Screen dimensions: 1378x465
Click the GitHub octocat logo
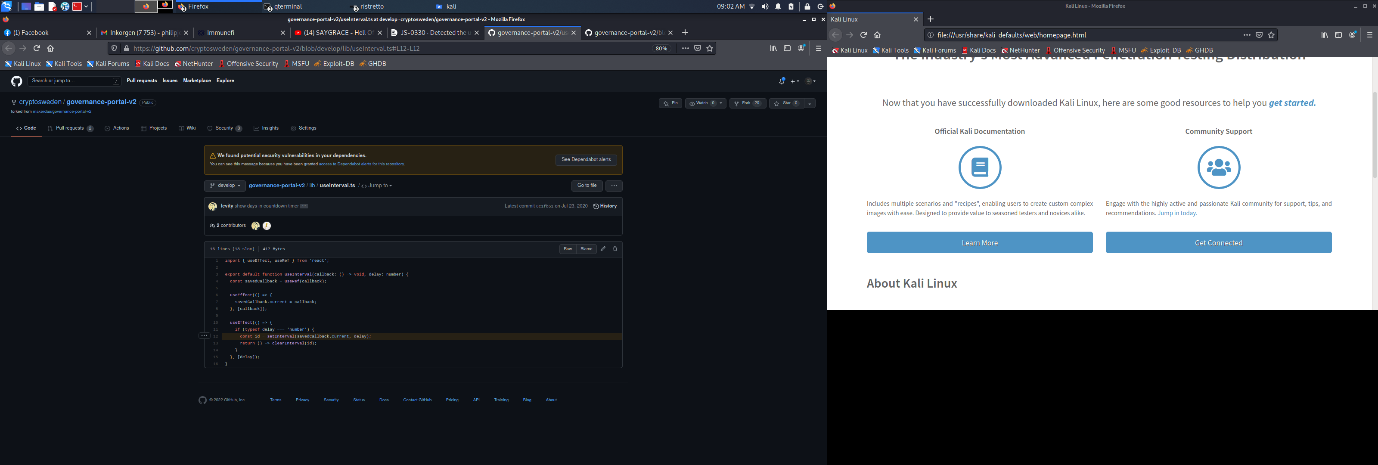tap(17, 81)
